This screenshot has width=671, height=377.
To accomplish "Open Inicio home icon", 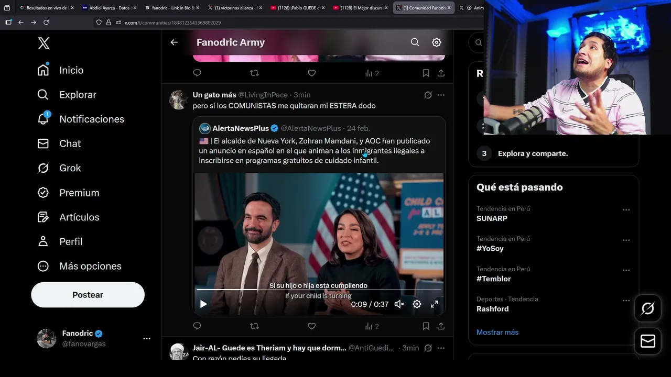I will pos(43,70).
